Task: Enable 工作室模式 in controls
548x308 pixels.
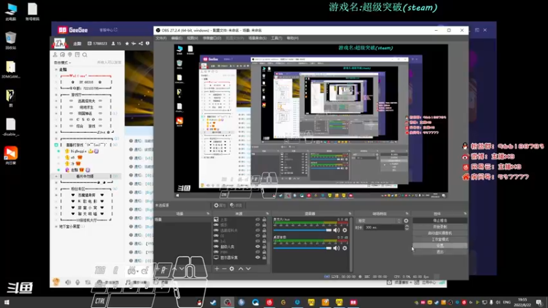Action: [x=440, y=239]
